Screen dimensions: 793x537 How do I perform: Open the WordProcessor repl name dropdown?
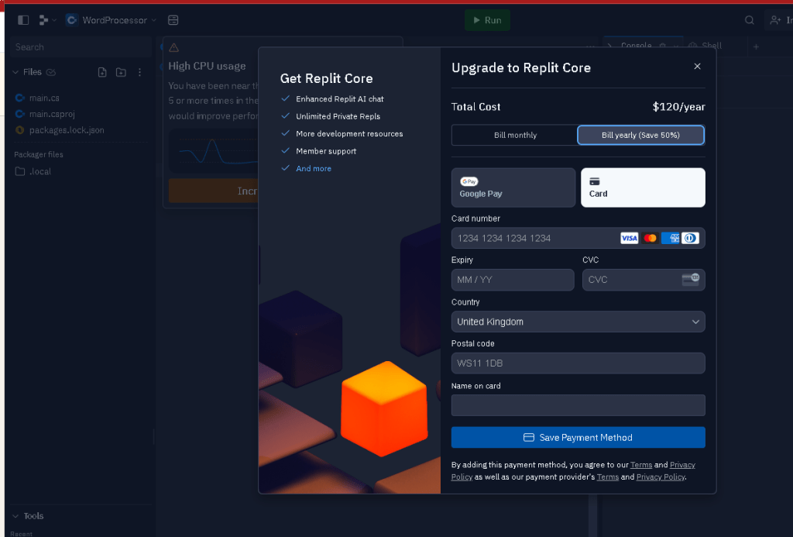(112, 20)
